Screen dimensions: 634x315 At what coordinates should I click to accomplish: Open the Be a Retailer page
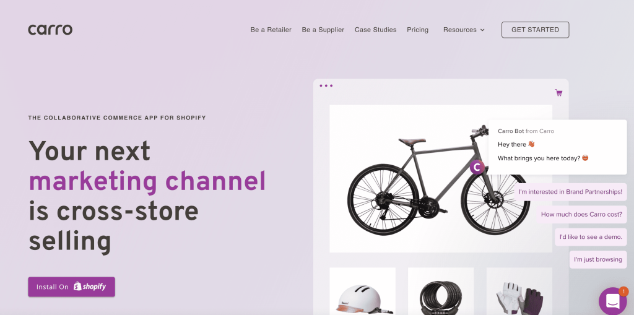coord(271,30)
